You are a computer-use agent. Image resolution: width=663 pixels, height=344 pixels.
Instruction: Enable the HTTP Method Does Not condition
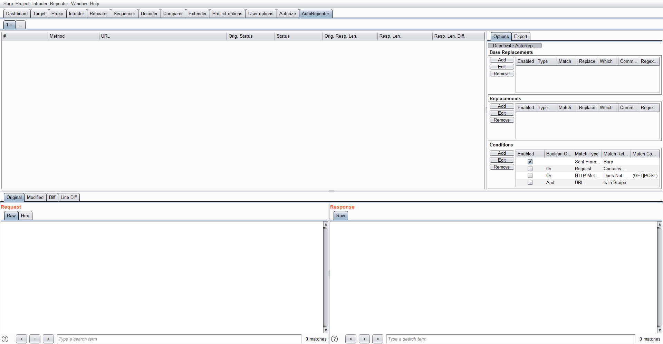coord(530,175)
